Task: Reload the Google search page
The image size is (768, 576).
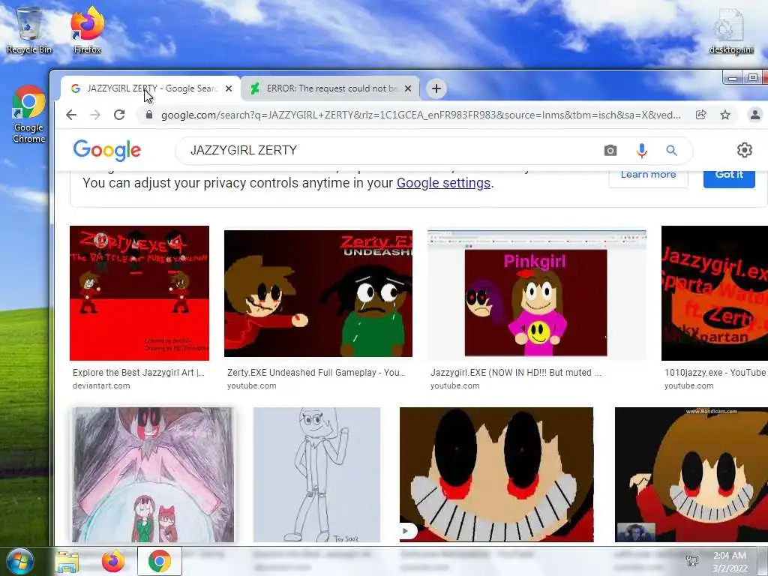Action: tap(119, 115)
